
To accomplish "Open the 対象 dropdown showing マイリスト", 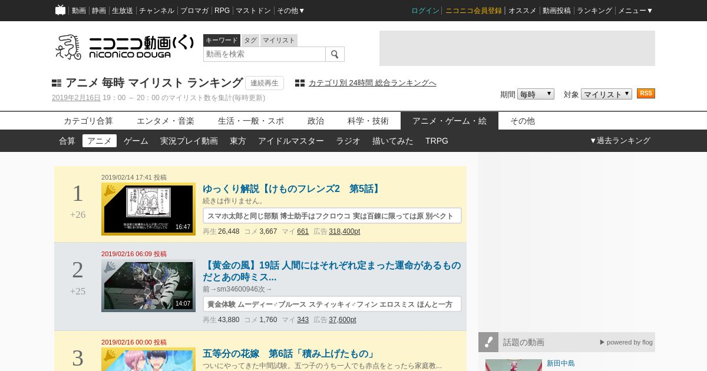I will tap(606, 94).
